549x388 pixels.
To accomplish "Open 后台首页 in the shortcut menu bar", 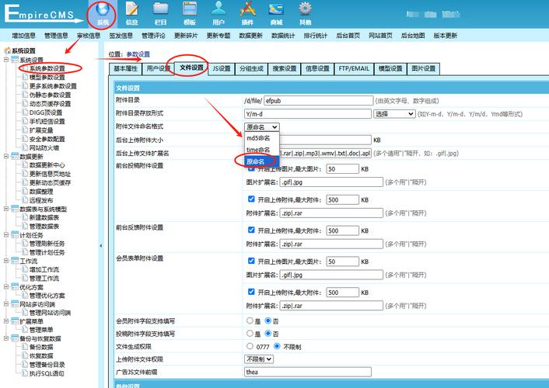I will pyautogui.click(x=348, y=36).
